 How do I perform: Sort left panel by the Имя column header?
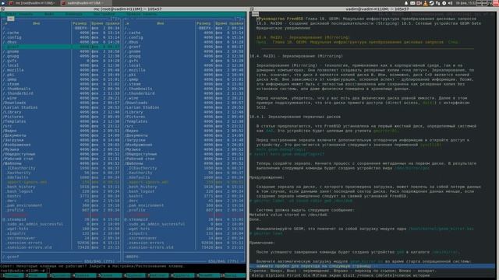(x=37, y=23)
